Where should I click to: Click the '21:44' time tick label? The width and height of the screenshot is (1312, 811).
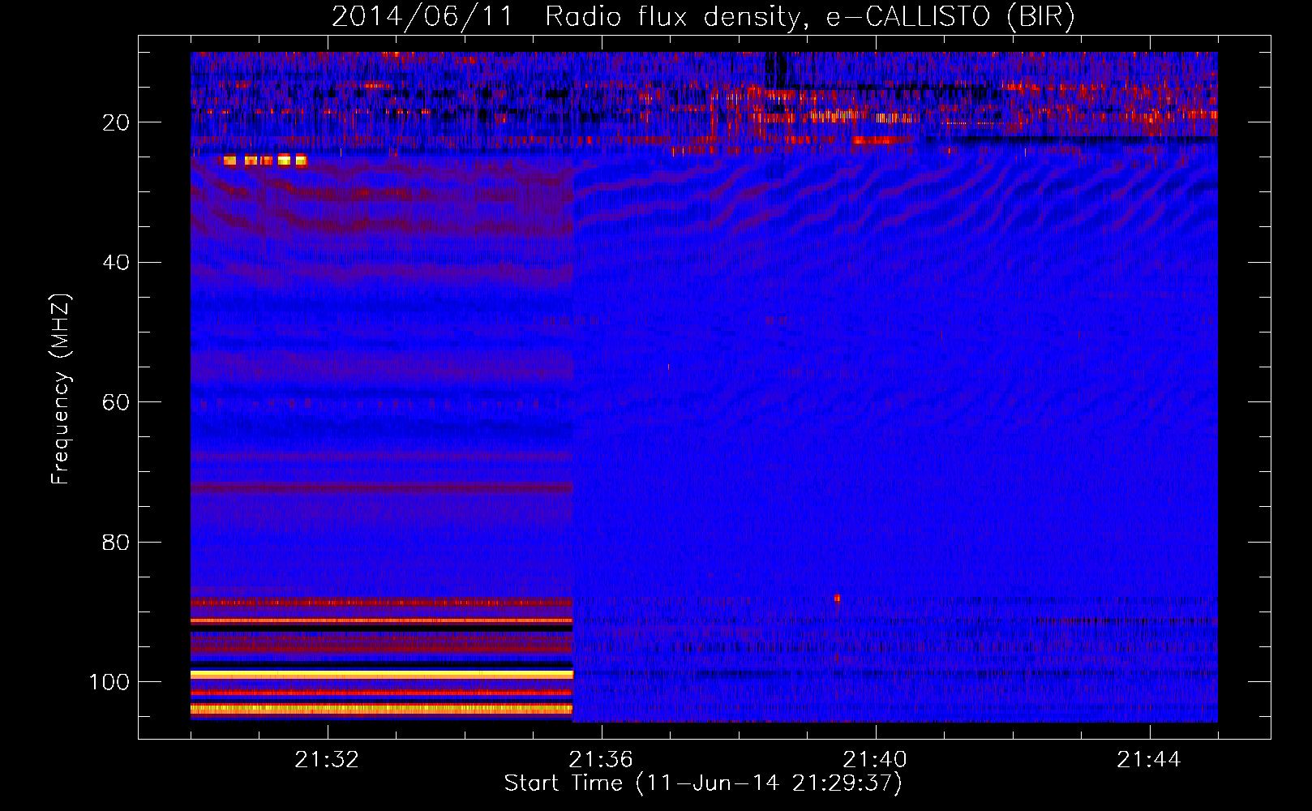point(1149,760)
